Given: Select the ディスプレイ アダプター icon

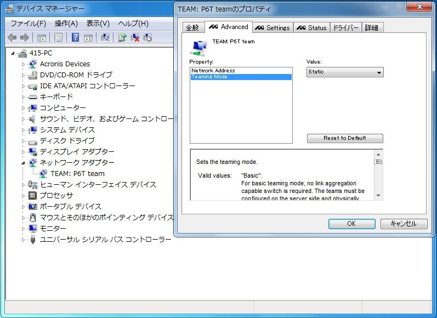Looking at the screenshot, I should [32, 152].
